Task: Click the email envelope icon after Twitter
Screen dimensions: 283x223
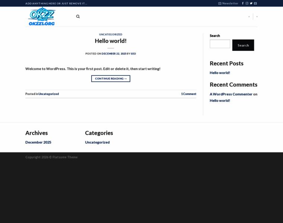Action: point(255,3)
